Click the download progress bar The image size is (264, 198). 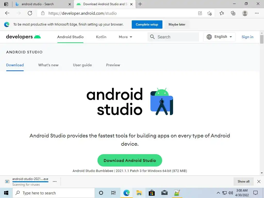(30, 182)
